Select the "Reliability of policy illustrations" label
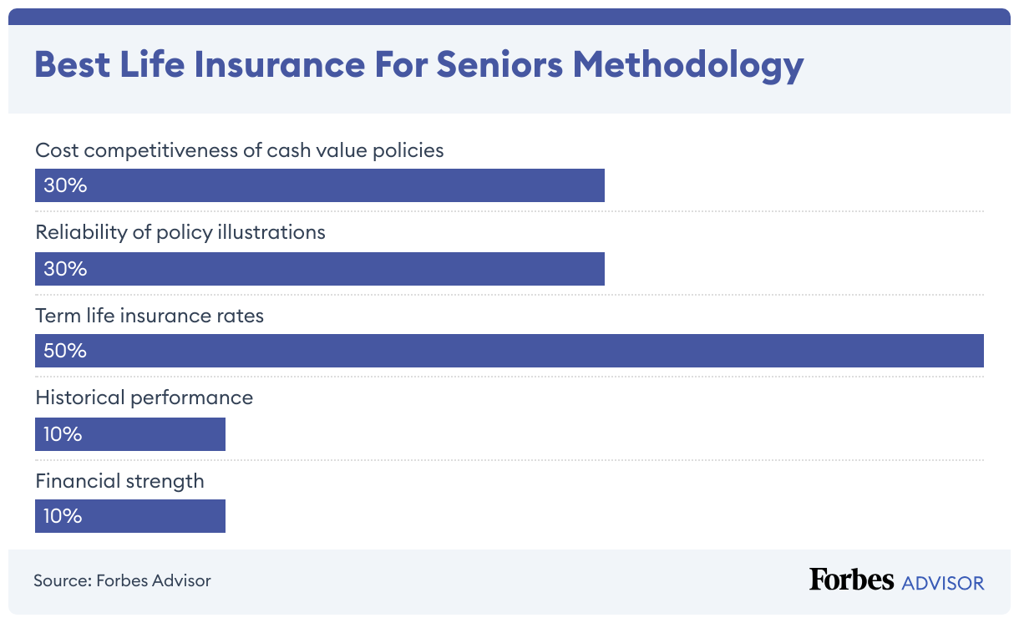This screenshot has width=1019, height=623. [180, 232]
